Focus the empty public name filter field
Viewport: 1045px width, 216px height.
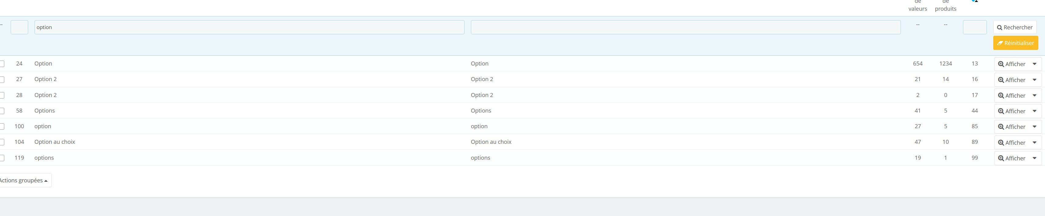click(x=685, y=27)
